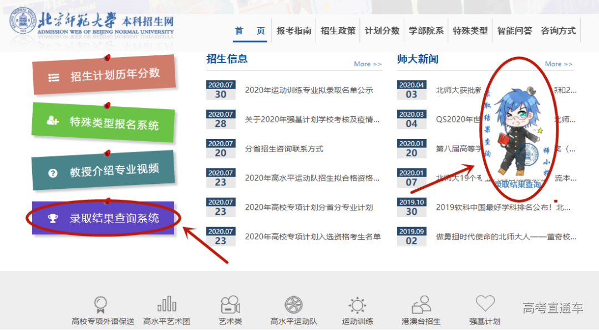The width and height of the screenshot is (599, 330).
Task: Open the 录取结果查询系统 purple button
Action: coord(104,218)
